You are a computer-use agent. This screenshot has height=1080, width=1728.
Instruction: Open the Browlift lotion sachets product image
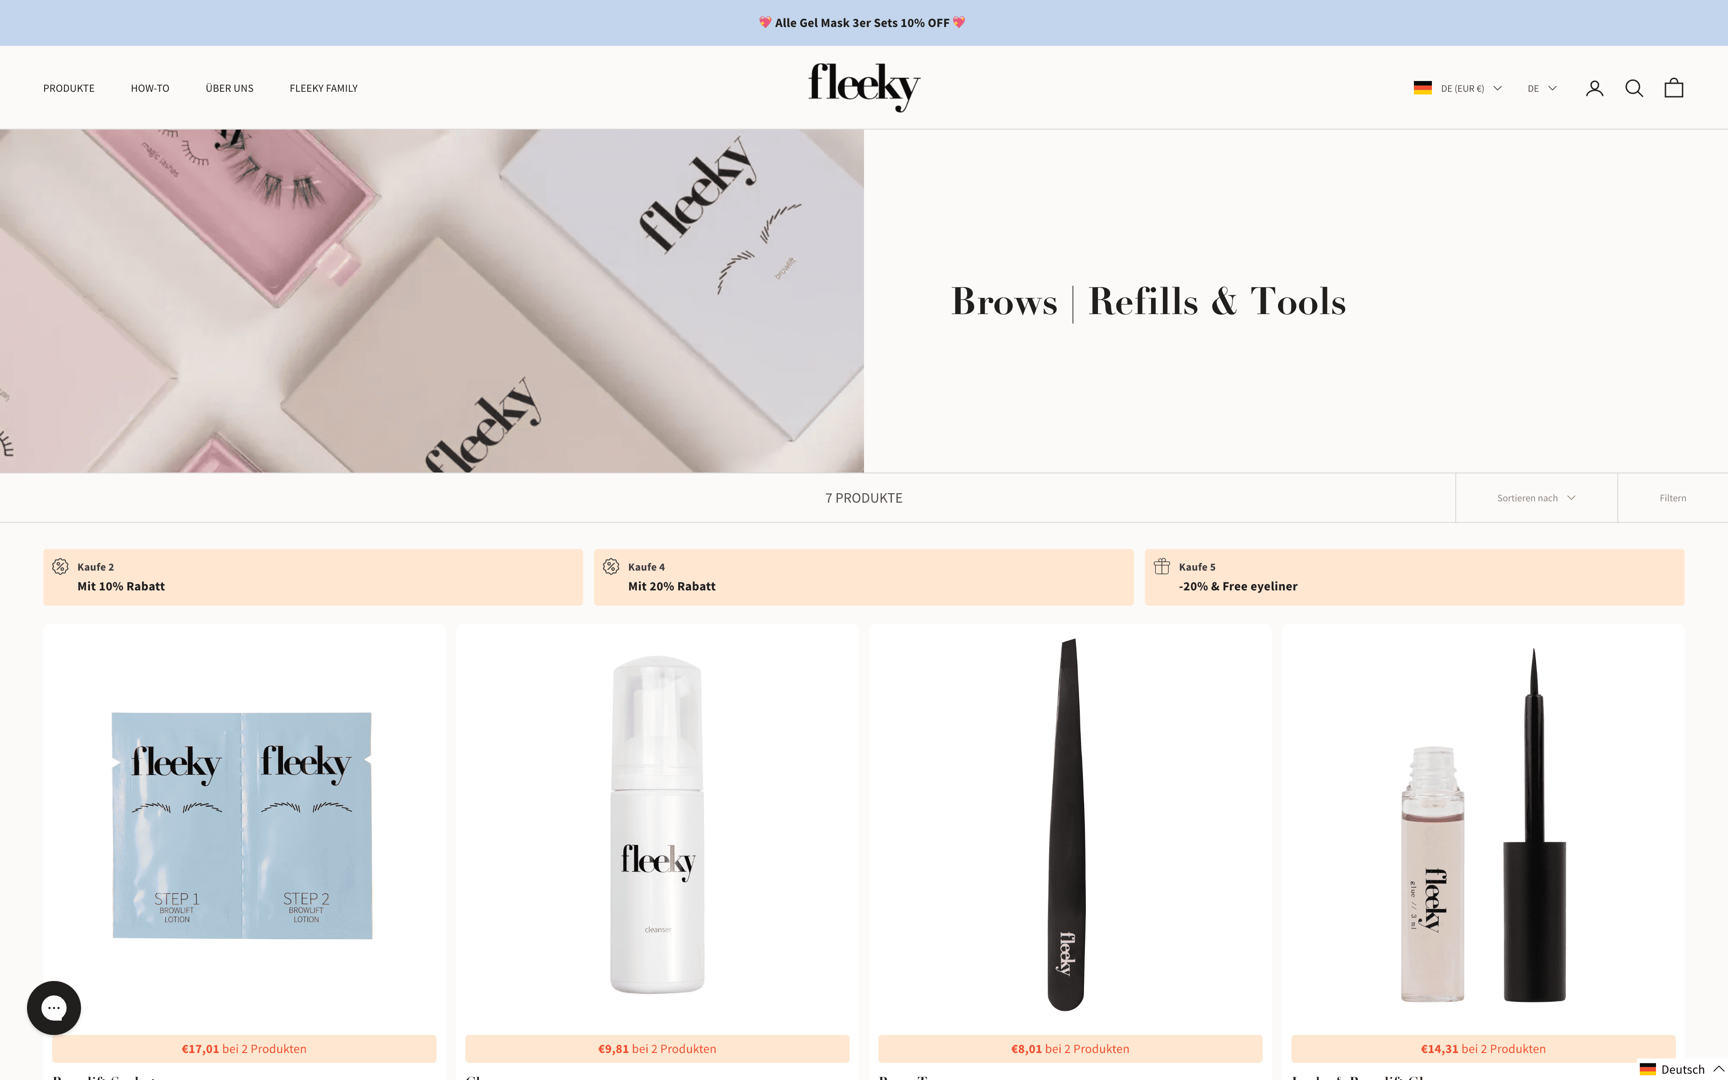(243, 825)
